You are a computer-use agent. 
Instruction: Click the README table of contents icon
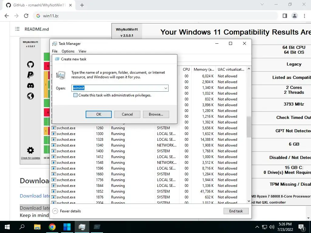coord(17,29)
